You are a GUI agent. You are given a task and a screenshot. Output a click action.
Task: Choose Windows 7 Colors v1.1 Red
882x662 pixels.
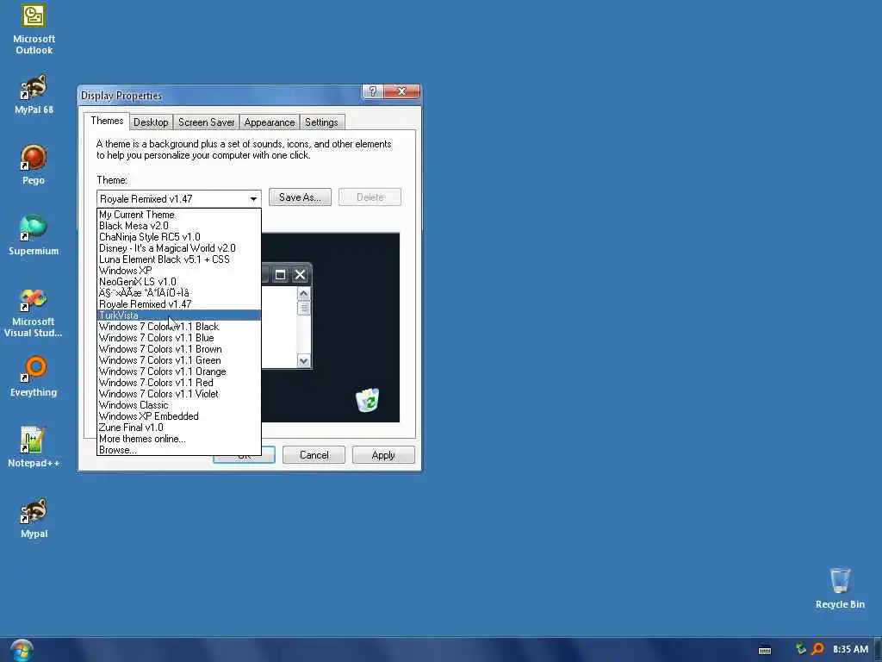tap(179, 383)
